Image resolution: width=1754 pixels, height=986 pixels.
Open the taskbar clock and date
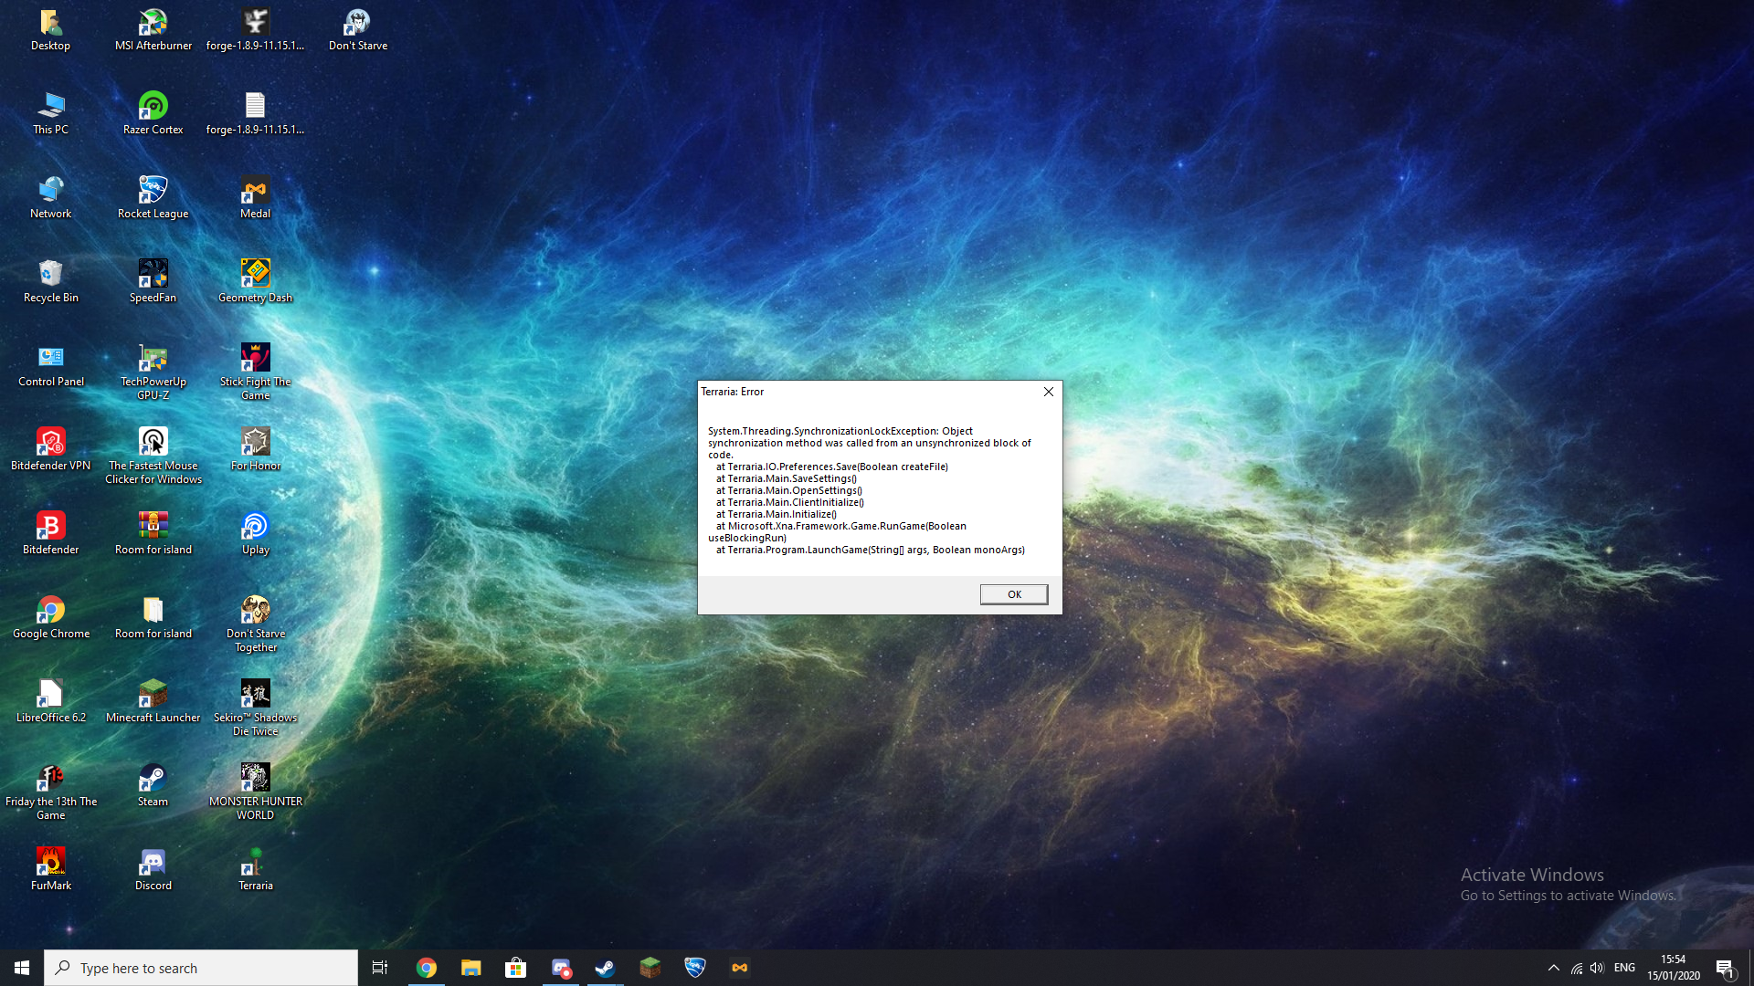pos(1674,968)
